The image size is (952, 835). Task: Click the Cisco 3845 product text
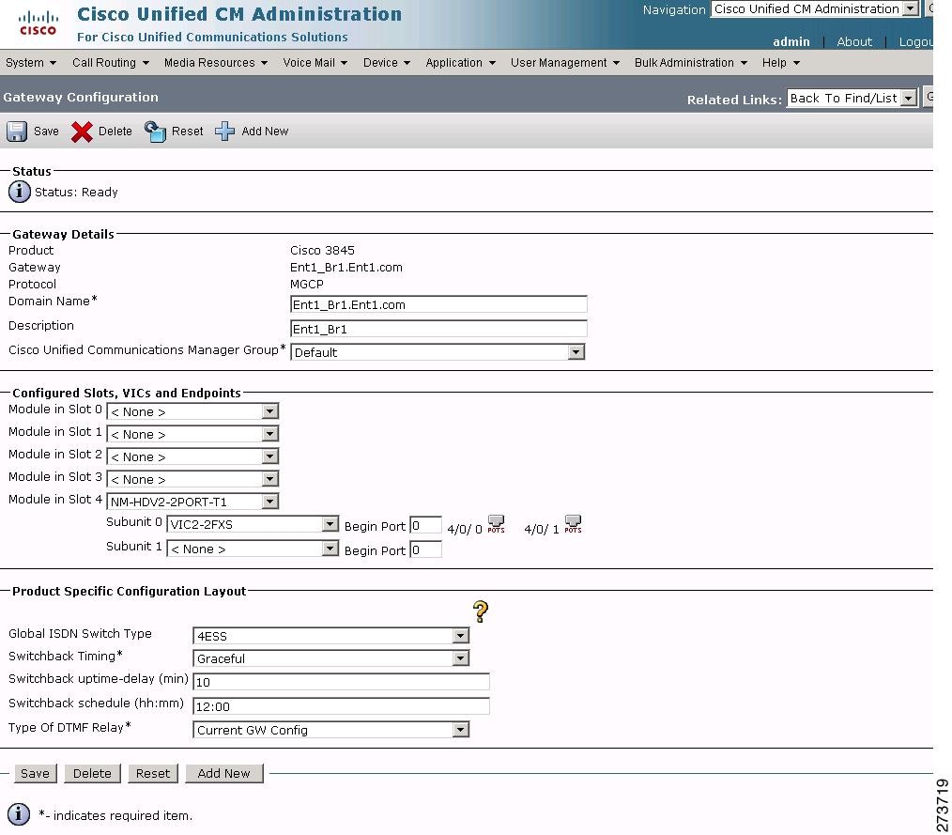click(322, 250)
